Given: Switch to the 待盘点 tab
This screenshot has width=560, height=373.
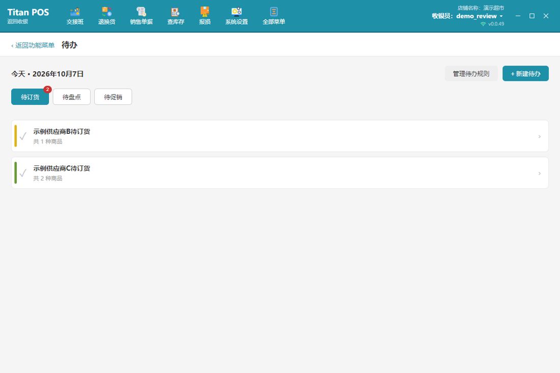Looking at the screenshot, I should 71,97.
